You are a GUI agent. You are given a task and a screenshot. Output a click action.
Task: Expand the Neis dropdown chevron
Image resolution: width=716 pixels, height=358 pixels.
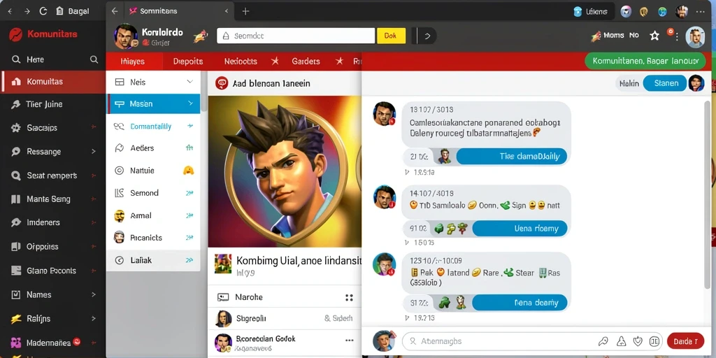(190, 82)
